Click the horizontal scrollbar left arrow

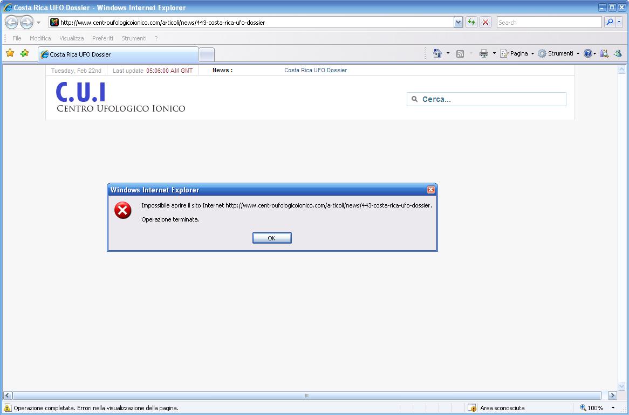(8, 396)
